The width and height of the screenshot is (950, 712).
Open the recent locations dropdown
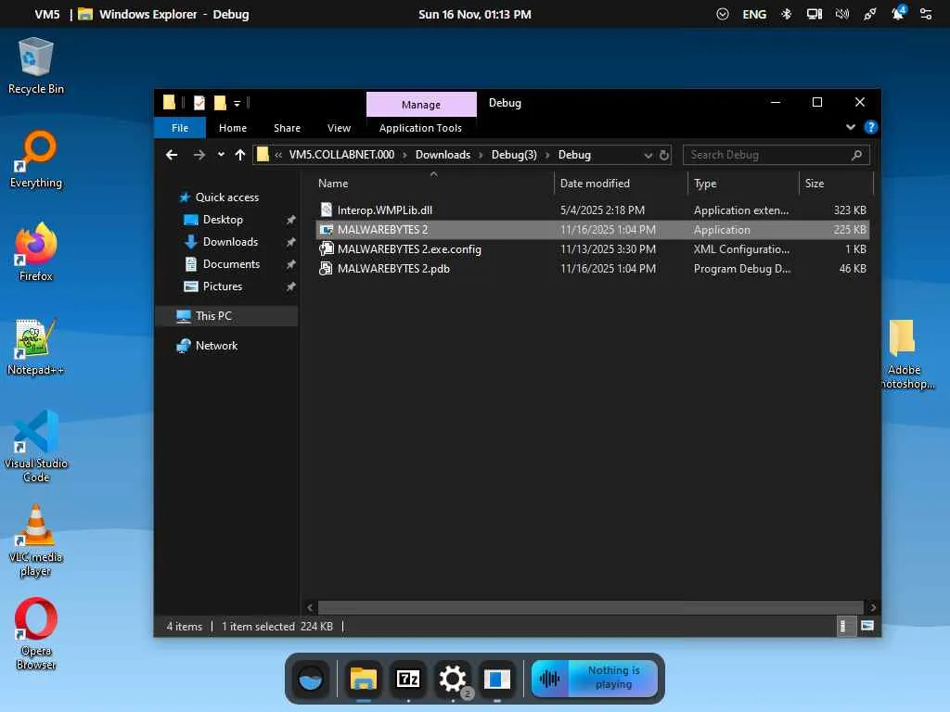[x=221, y=155]
